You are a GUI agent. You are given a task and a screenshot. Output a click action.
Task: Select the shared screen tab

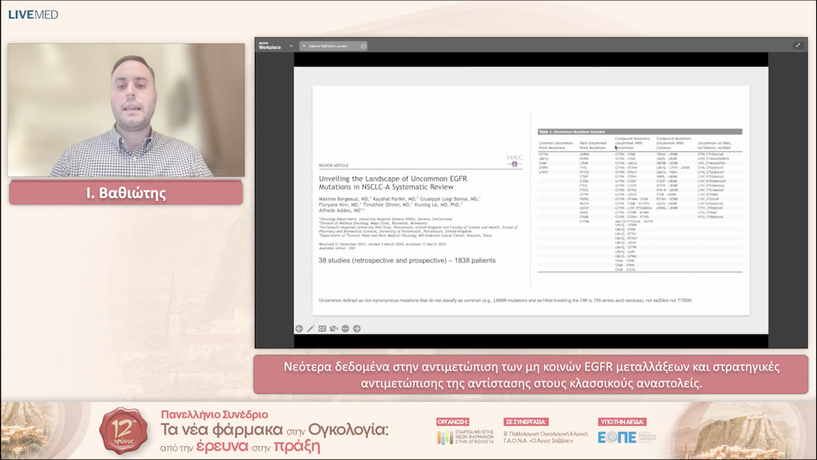click(x=329, y=46)
